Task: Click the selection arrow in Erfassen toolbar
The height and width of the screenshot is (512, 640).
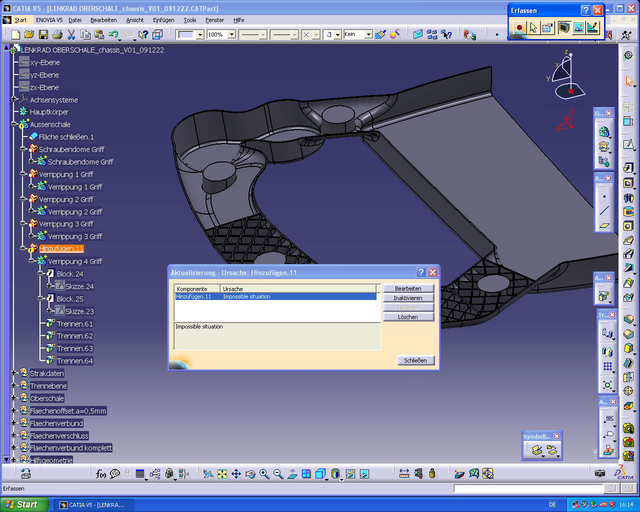Action: pyautogui.click(x=533, y=27)
